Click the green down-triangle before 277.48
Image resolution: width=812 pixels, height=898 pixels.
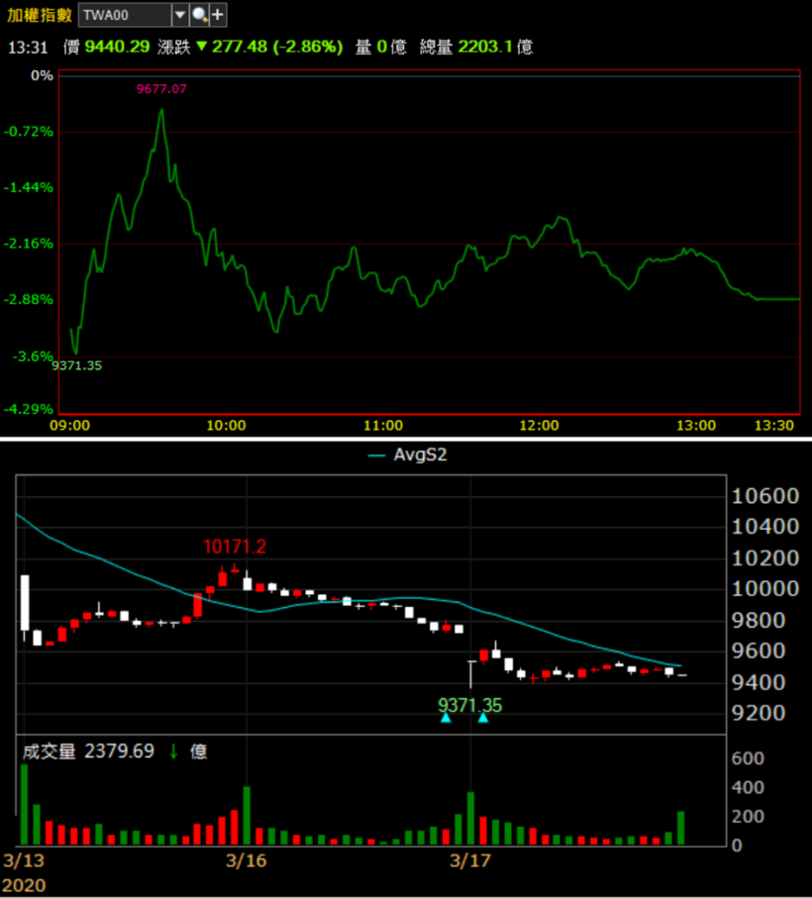click(x=202, y=46)
